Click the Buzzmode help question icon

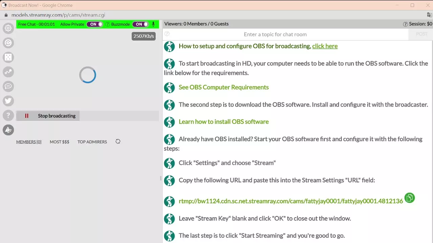[108, 24]
